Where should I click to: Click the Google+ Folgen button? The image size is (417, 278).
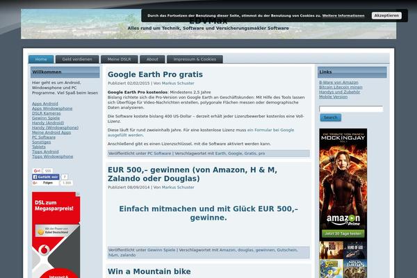tap(45, 183)
